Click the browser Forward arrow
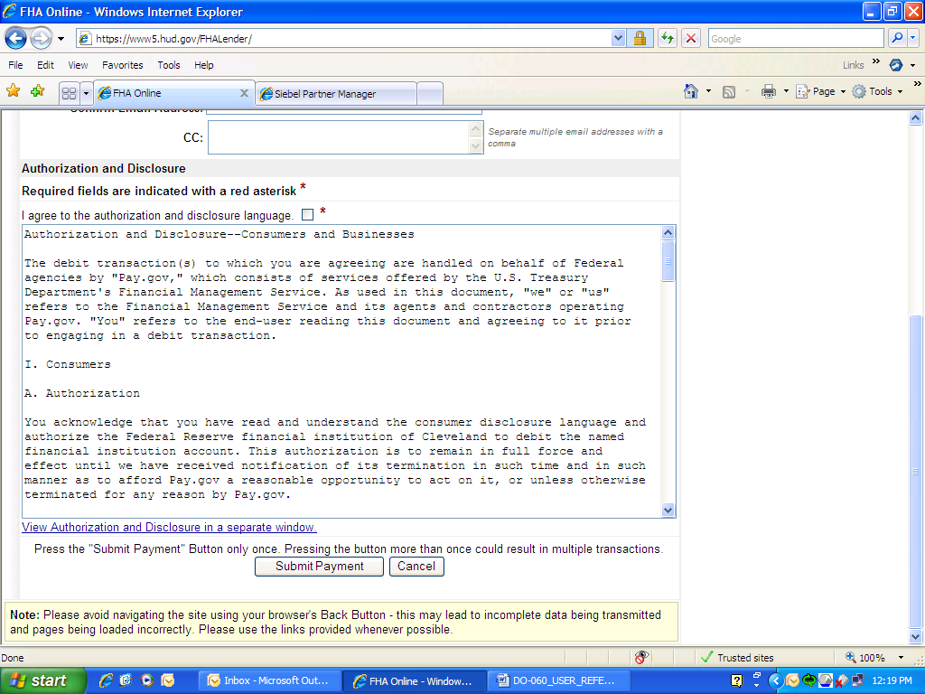This screenshot has width=925, height=694. [x=41, y=39]
